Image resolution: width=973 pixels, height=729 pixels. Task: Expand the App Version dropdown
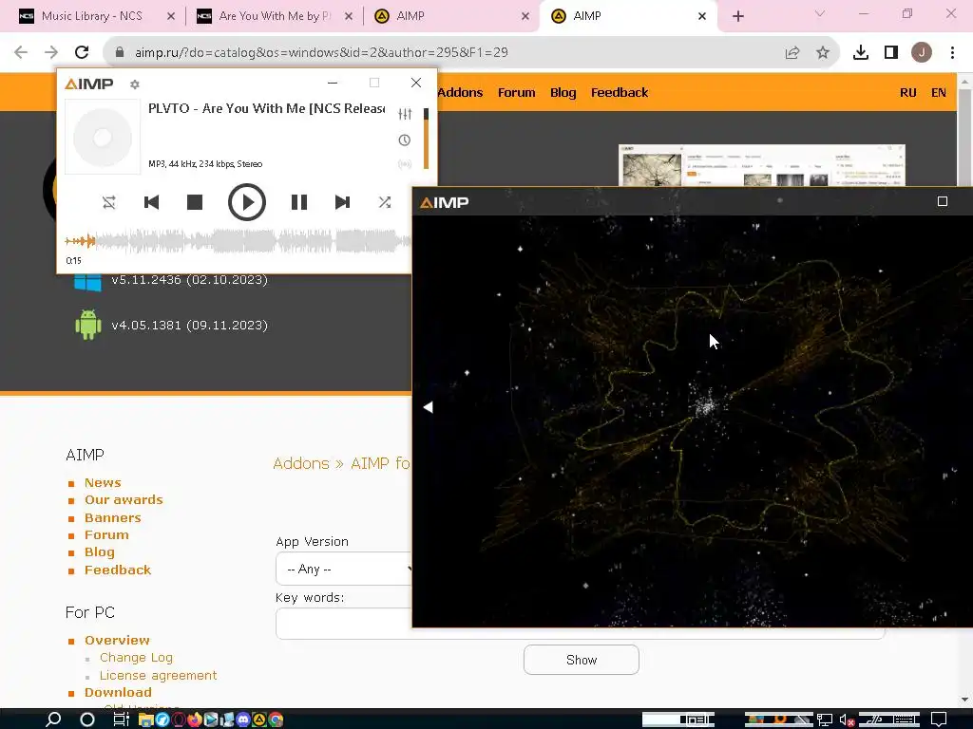(344, 570)
